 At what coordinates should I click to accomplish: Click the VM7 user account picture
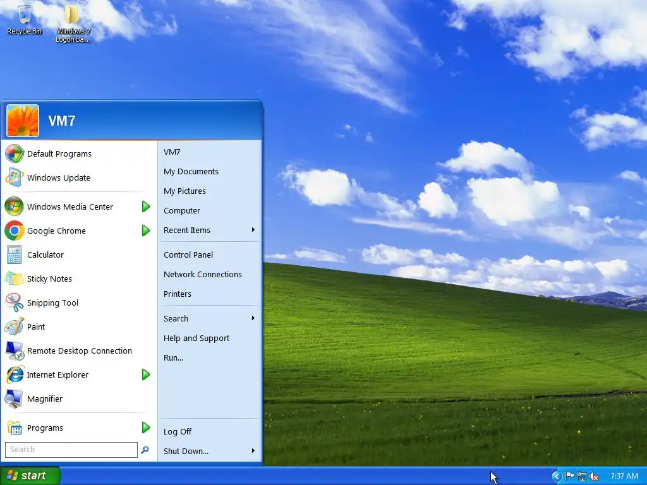point(23,121)
